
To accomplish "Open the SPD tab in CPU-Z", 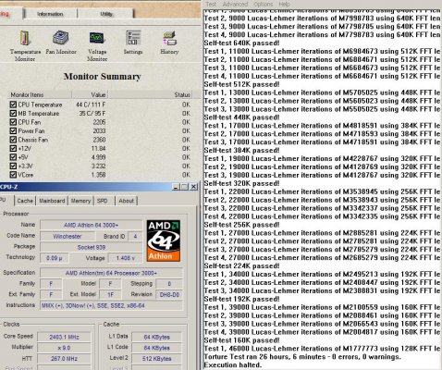I will (x=103, y=201).
